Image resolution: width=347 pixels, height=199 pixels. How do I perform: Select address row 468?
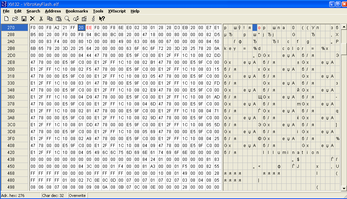(x=15, y=173)
